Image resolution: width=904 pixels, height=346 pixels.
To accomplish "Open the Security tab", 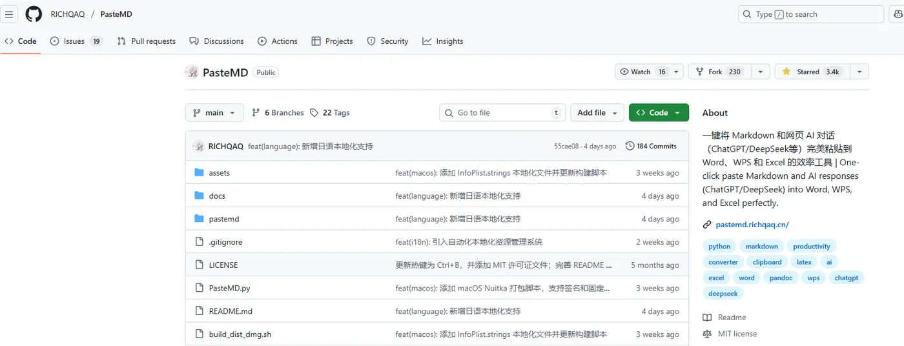I will click(x=387, y=41).
